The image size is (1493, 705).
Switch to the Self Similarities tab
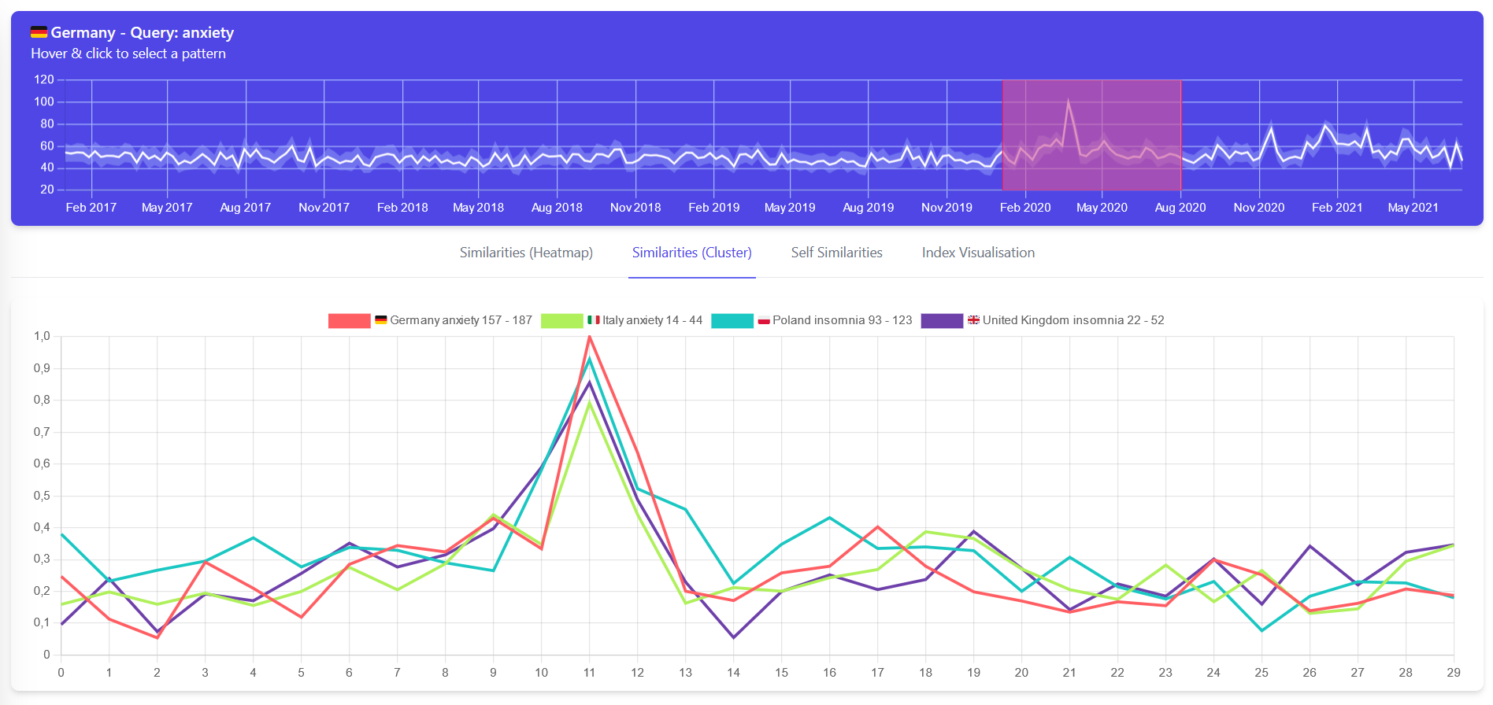point(836,253)
